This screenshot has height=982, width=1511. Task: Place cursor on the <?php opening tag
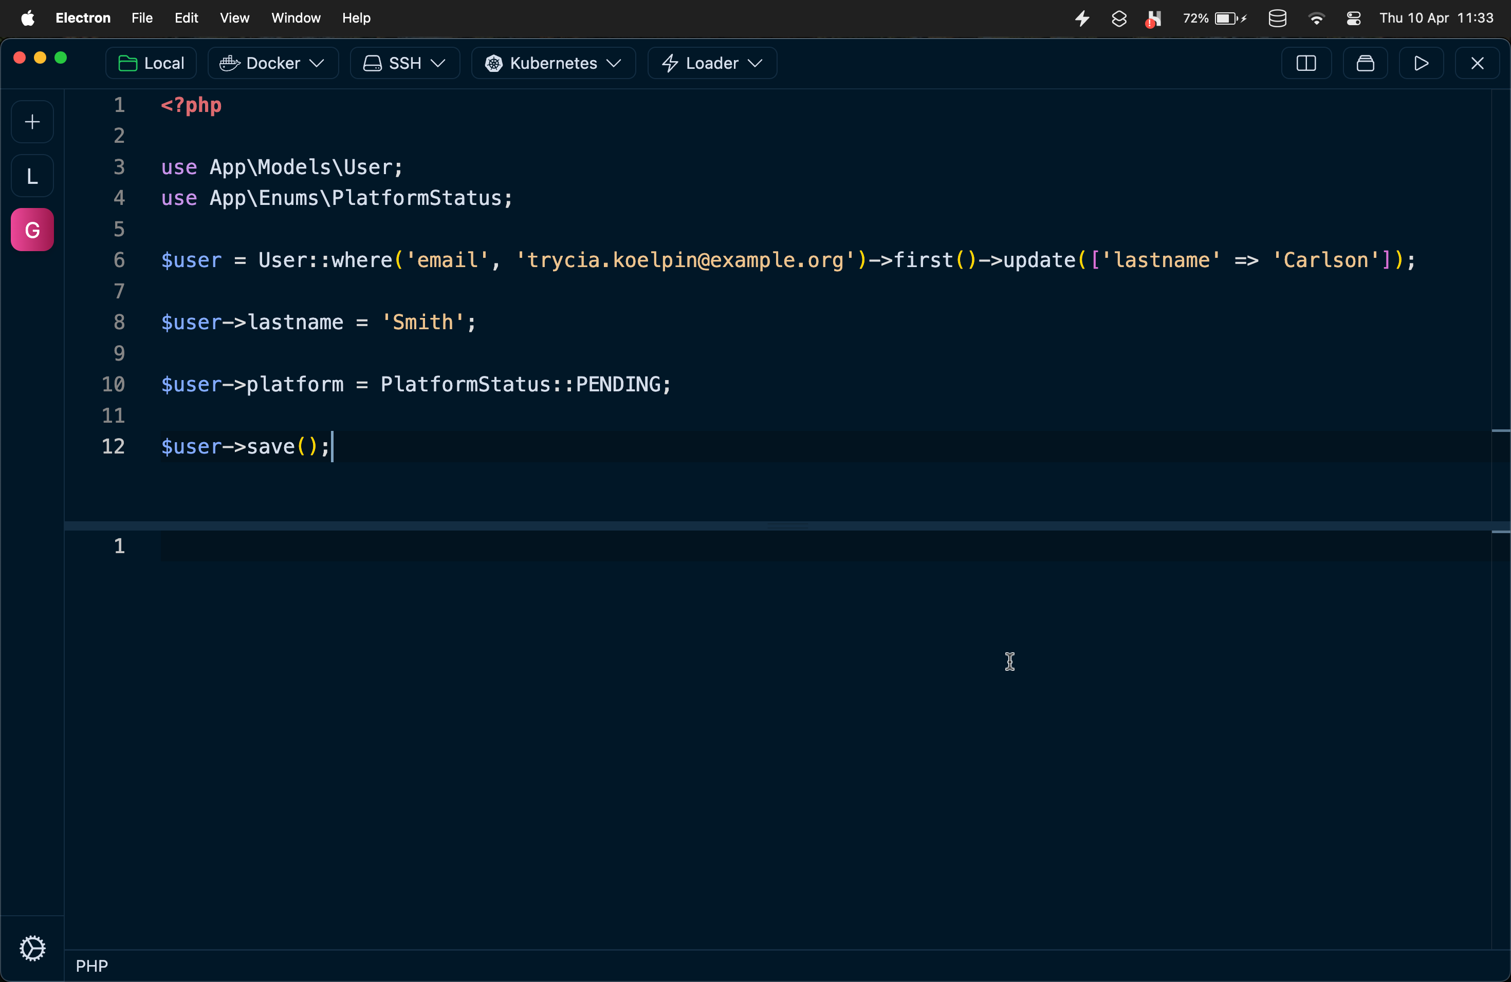191,105
